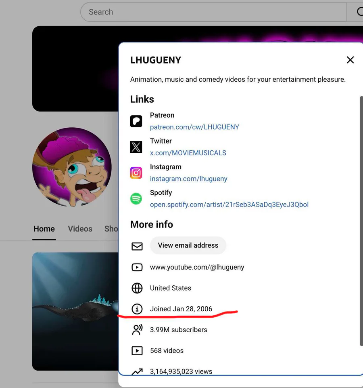Screen dimensions: 363x388
Task: Click the Instagram label
Action: coord(165,167)
